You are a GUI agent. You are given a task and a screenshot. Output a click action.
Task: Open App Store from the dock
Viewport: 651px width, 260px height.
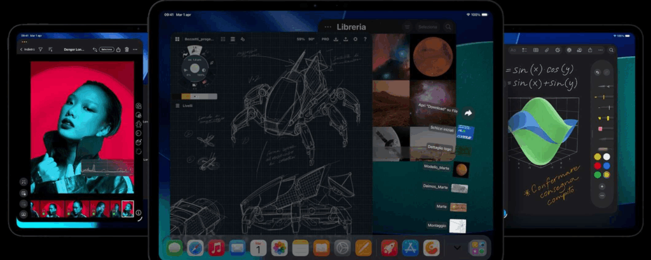[x=409, y=248]
